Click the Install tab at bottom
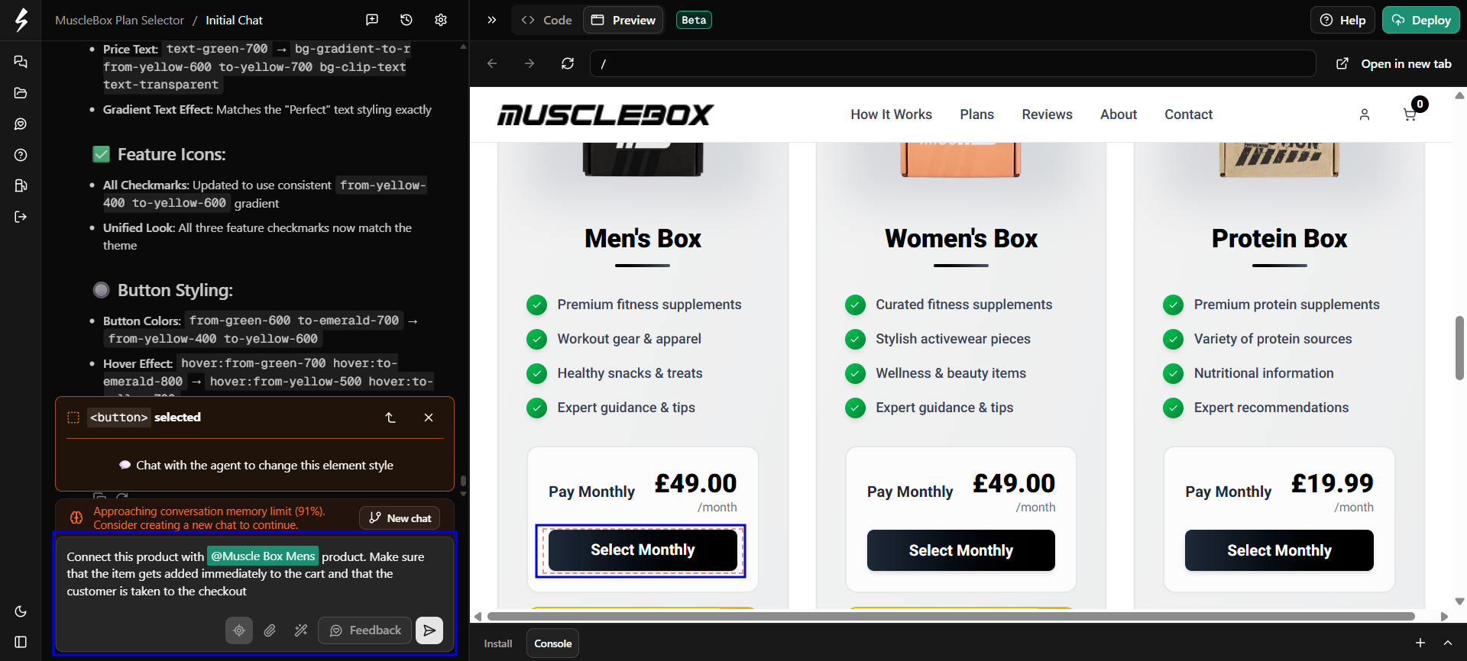Viewport: 1467px width, 661px height. [498, 643]
